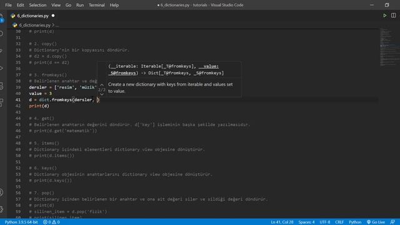Open the Run menu
Image resolution: width=400 pixels, height=225 pixels.
(x=80, y=5)
